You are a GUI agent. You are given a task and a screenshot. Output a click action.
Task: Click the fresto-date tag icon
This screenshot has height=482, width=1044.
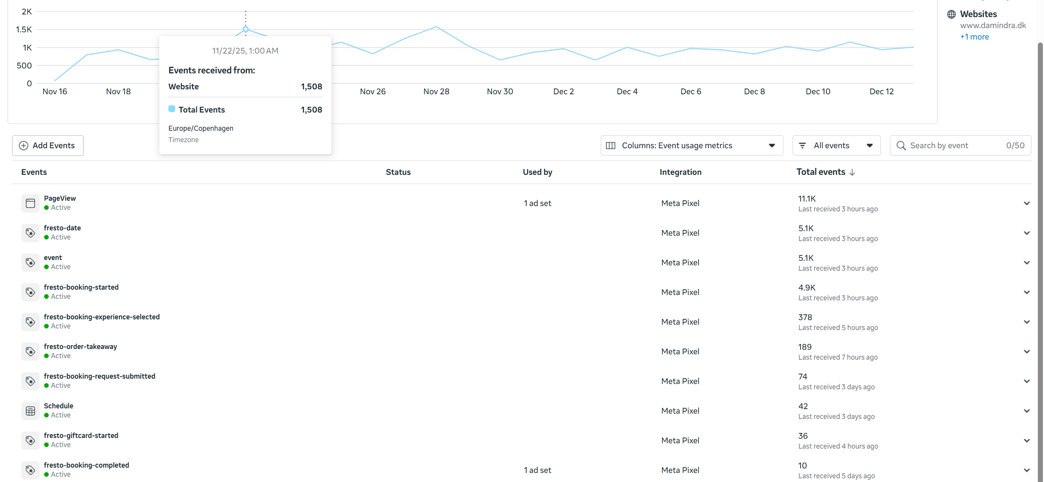pos(30,233)
